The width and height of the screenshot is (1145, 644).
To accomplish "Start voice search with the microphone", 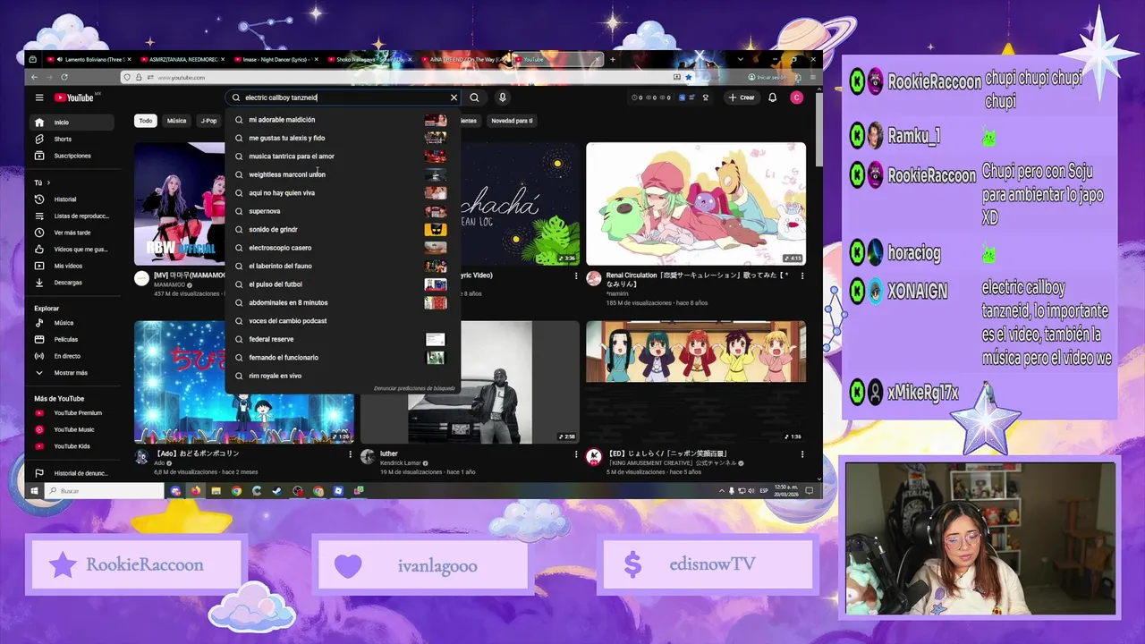I will click(502, 97).
